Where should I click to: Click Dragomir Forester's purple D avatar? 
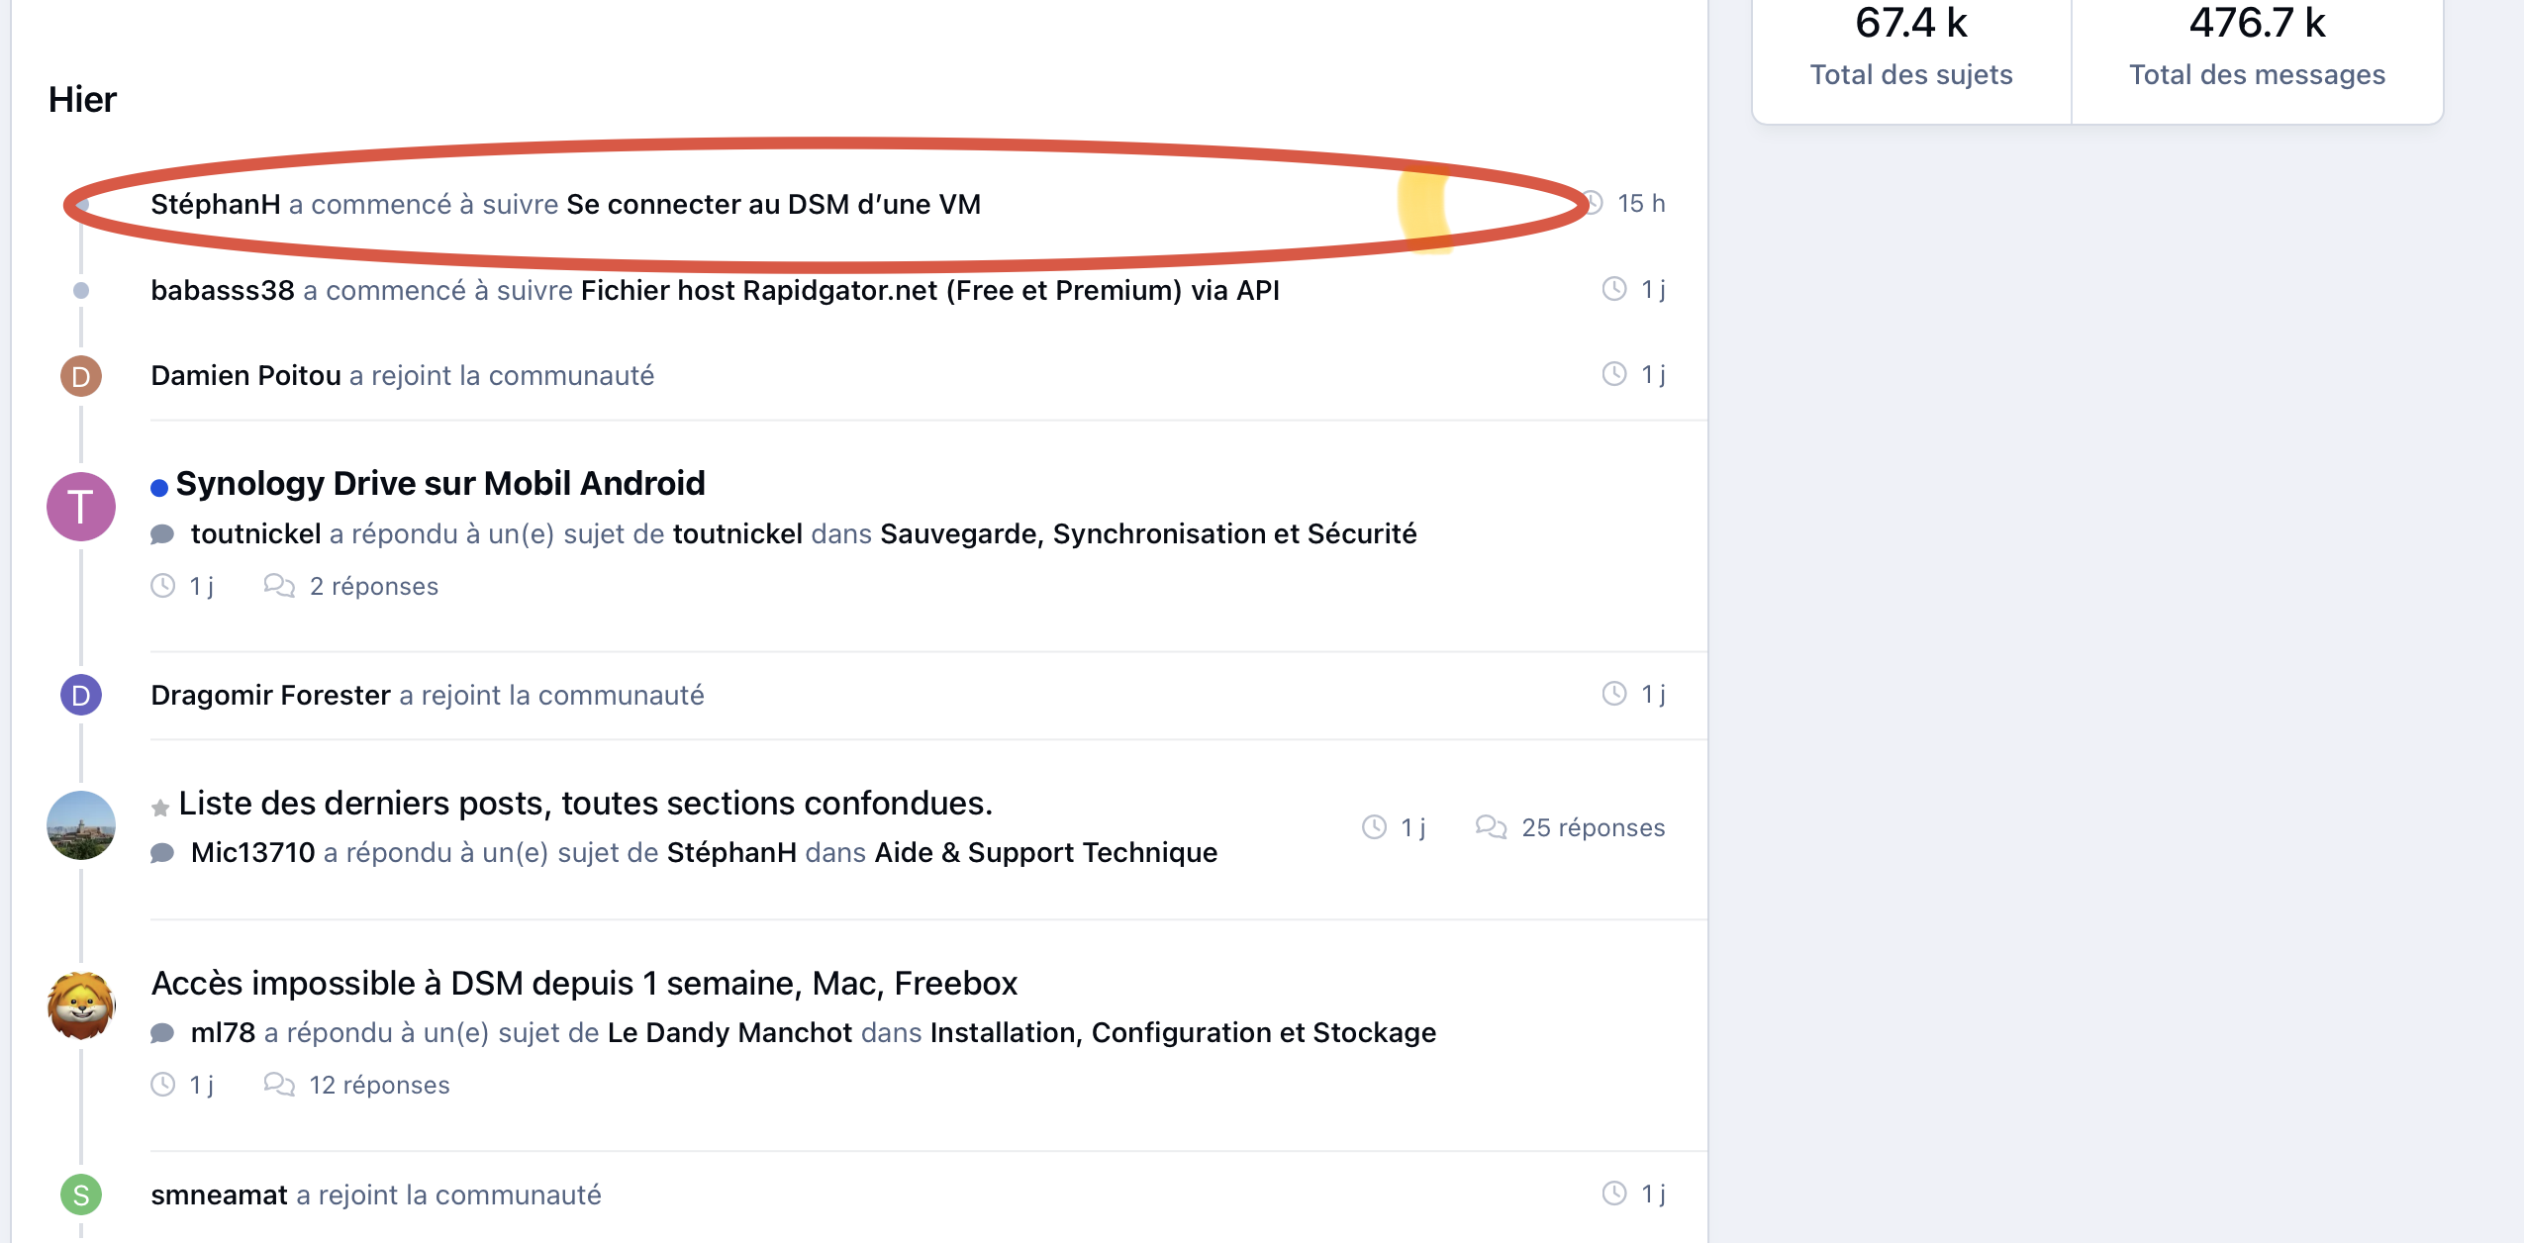[81, 695]
